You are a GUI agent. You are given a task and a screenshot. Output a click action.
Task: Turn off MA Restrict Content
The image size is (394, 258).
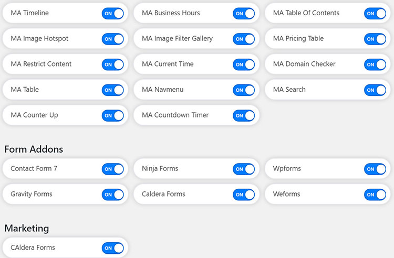click(x=113, y=64)
